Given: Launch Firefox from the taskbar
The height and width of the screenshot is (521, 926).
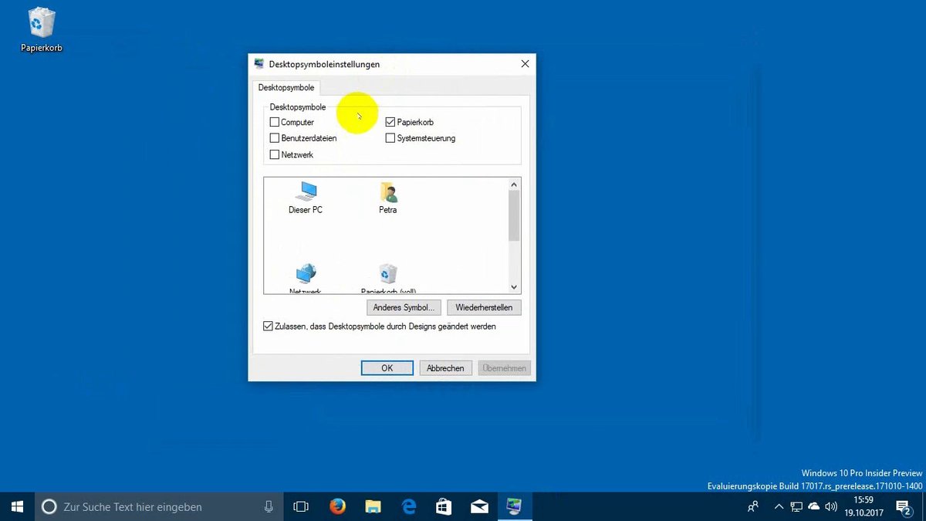Looking at the screenshot, I should click(x=337, y=506).
